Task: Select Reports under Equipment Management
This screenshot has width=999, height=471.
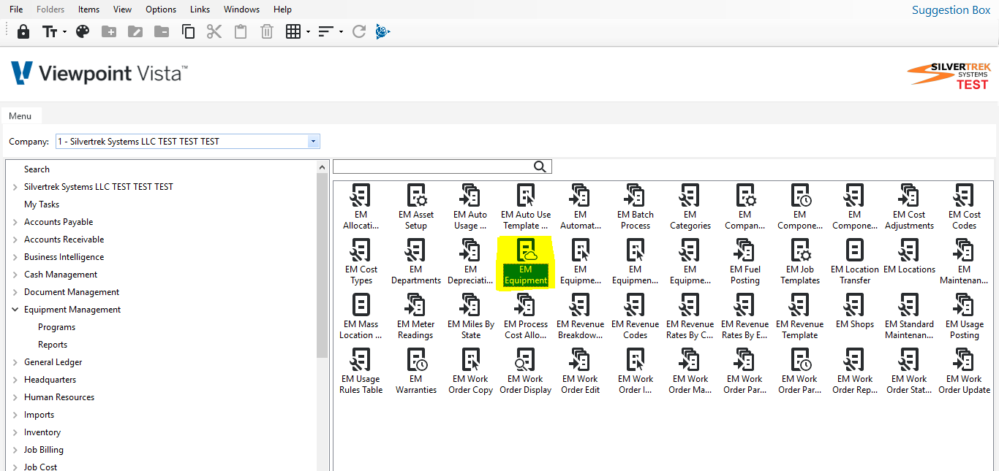Action: (x=53, y=345)
